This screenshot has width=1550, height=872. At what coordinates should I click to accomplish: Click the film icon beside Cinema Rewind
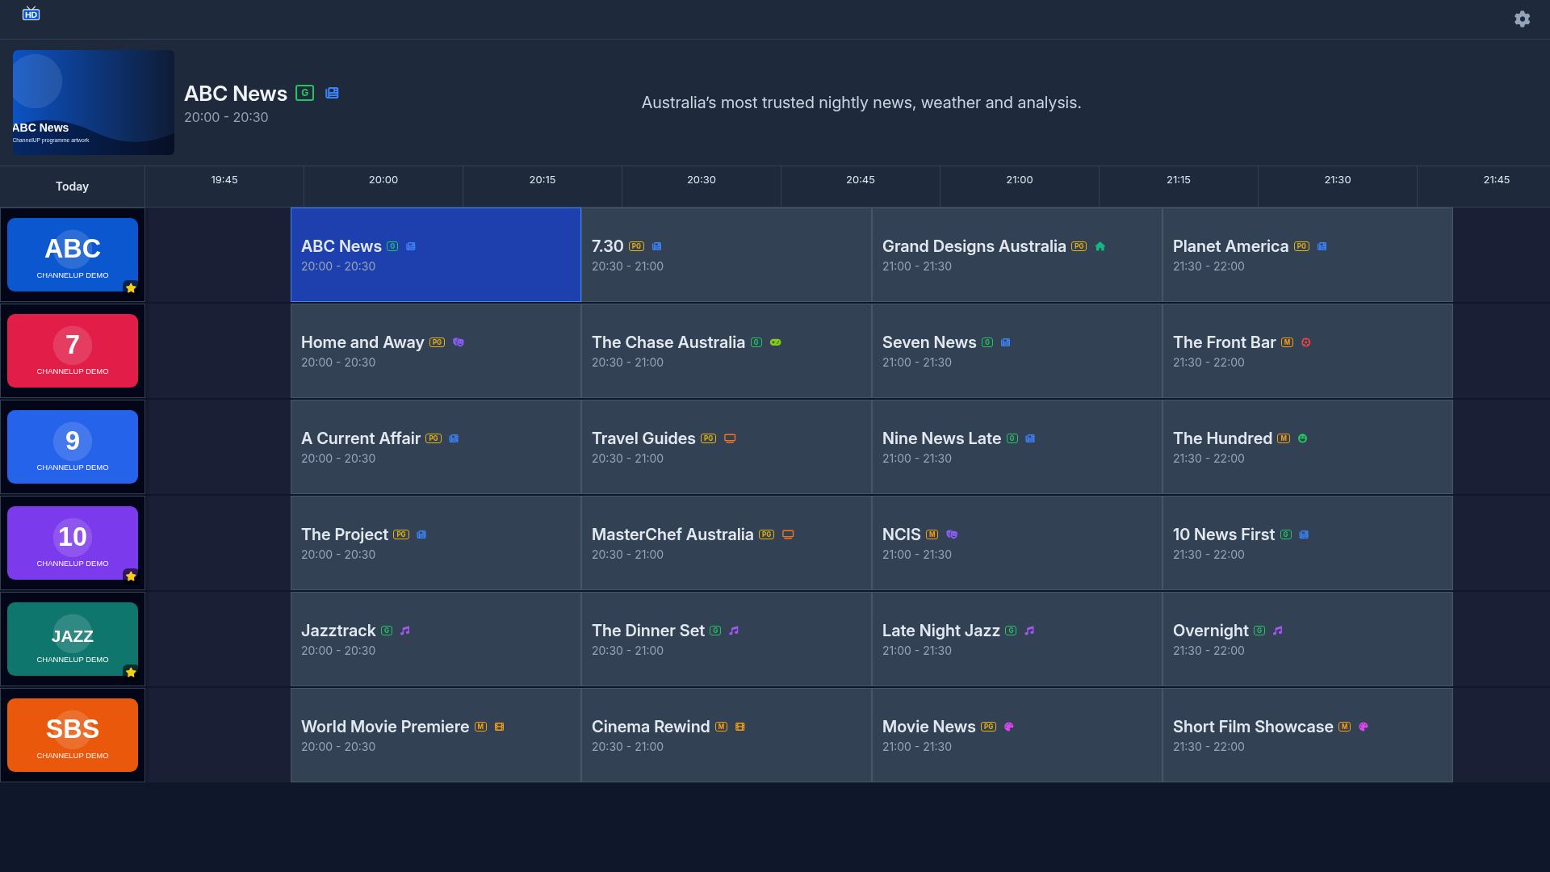tap(739, 727)
